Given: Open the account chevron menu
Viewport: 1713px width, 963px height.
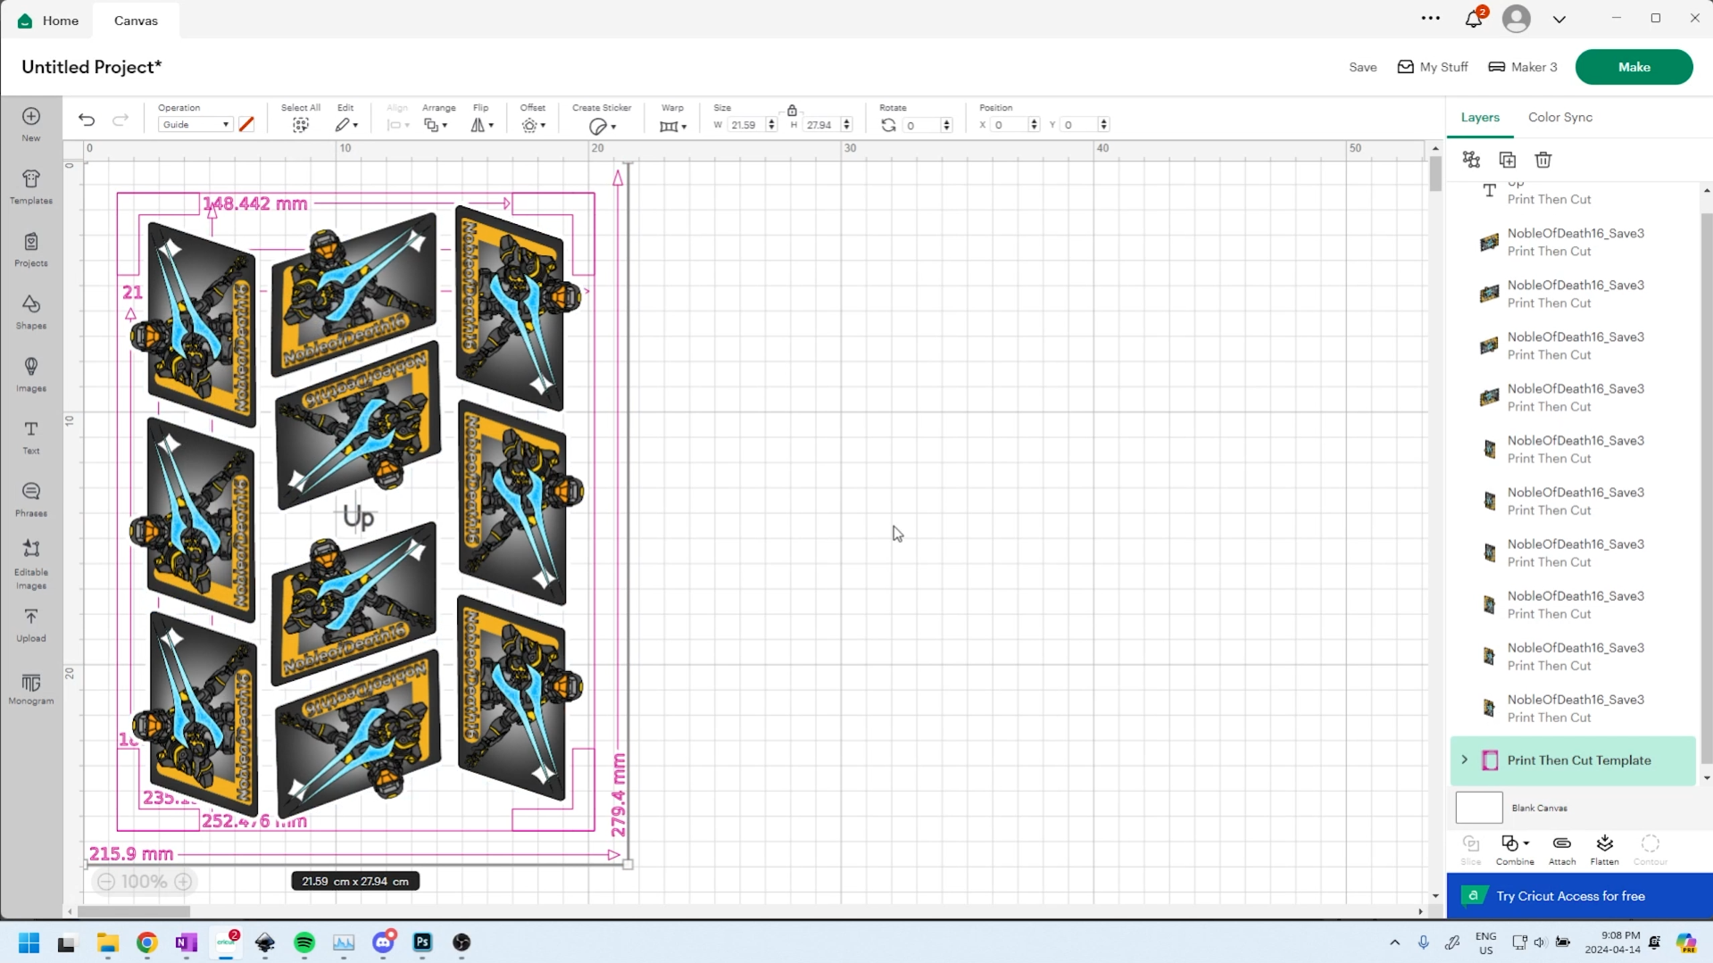Looking at the screenshot, I should tap(1559, 19).
